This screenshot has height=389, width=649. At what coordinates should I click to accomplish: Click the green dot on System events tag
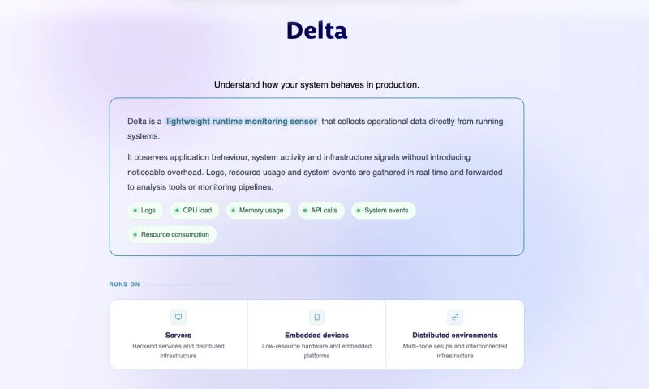tap(359, 211)
